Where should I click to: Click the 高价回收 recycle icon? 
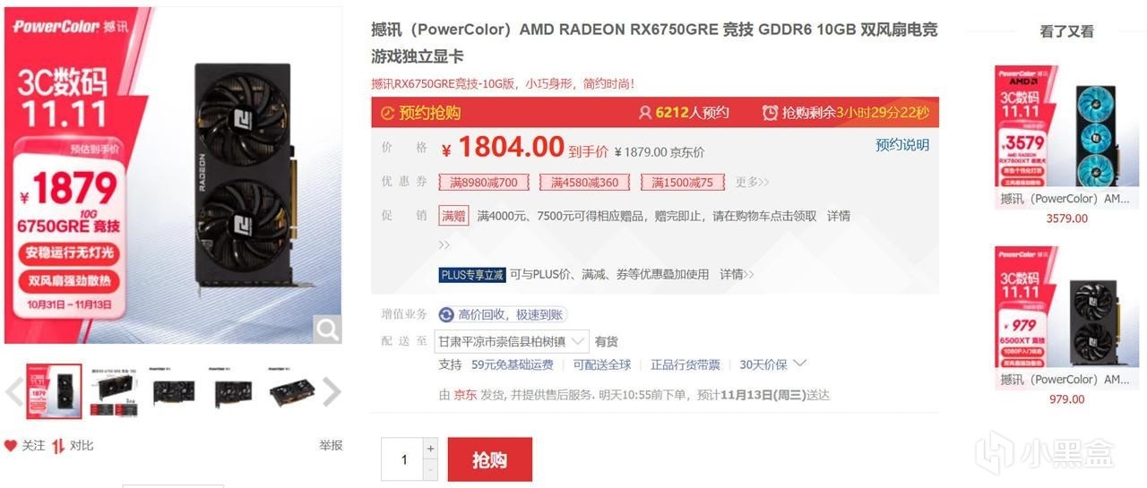(x=446, y=314)
